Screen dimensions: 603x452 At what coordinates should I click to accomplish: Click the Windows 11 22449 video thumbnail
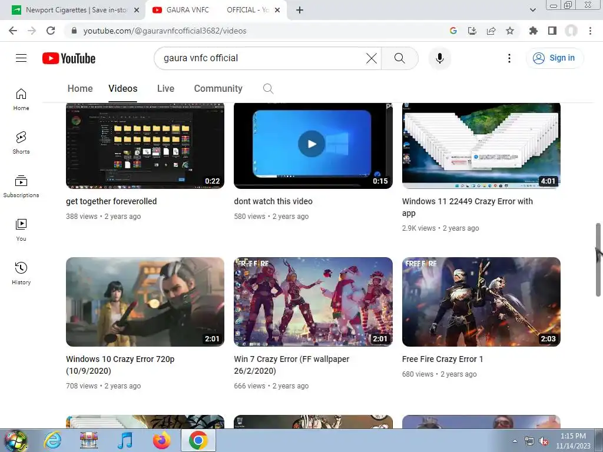pyautogui.click(x=481, y=146)
